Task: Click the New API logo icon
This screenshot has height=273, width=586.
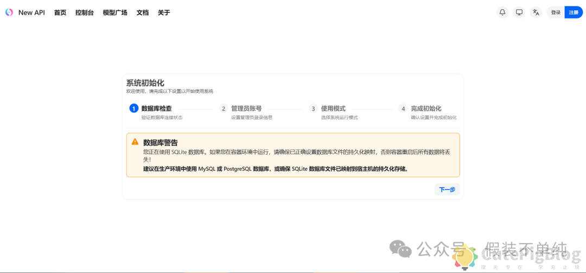Action: [9, 12]
